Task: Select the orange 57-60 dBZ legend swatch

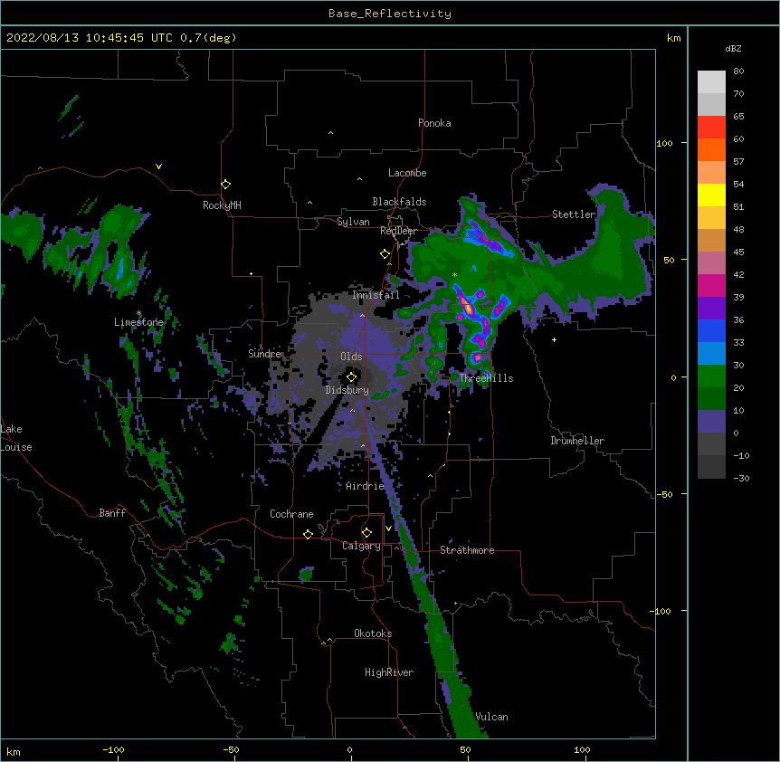Action: tap(711, 149)
